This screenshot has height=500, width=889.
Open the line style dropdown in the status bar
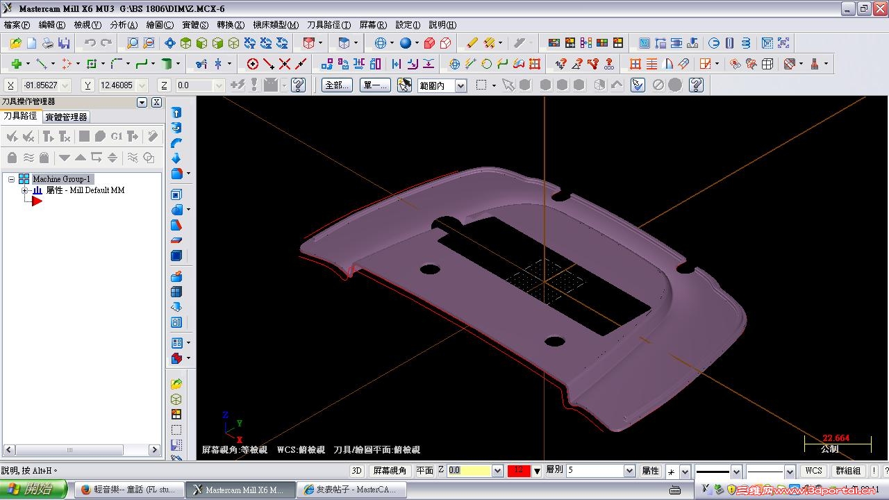point(736,471)
